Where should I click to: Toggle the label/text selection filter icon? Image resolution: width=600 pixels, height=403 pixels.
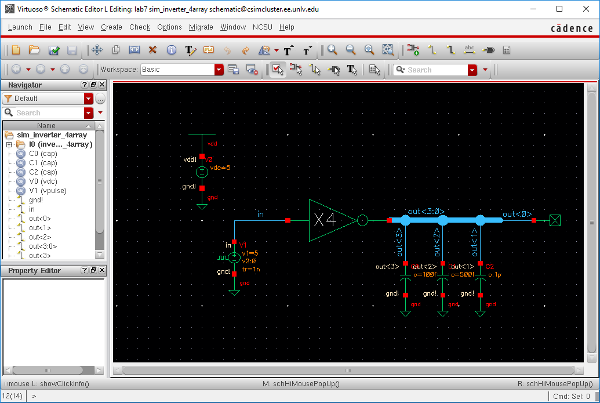tap(352, 70)
